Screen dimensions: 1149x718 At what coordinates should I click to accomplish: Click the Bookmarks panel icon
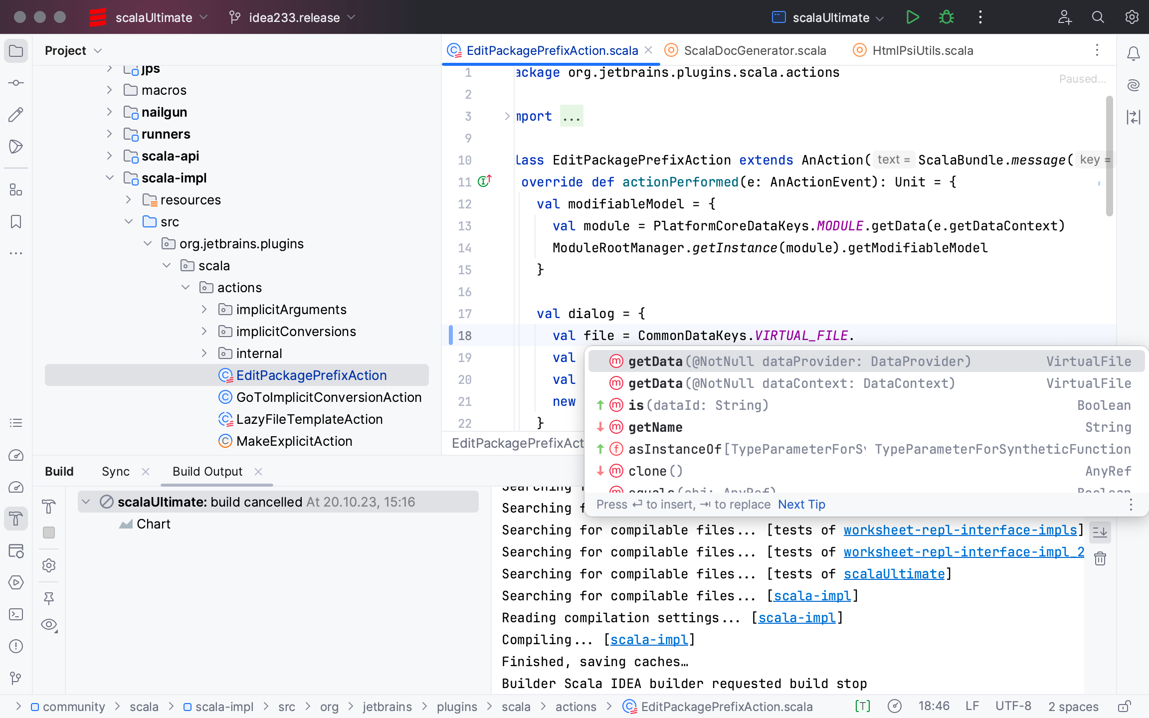pos(16,222)
